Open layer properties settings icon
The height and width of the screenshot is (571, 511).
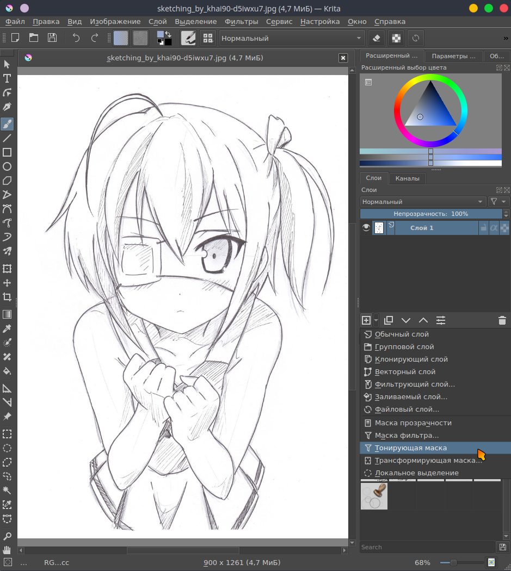tap(441, 320)
